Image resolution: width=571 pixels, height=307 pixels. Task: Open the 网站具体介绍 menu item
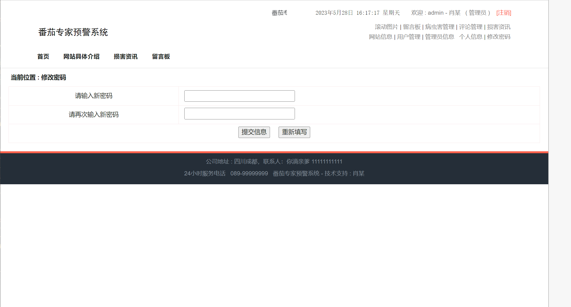[81, 57]
